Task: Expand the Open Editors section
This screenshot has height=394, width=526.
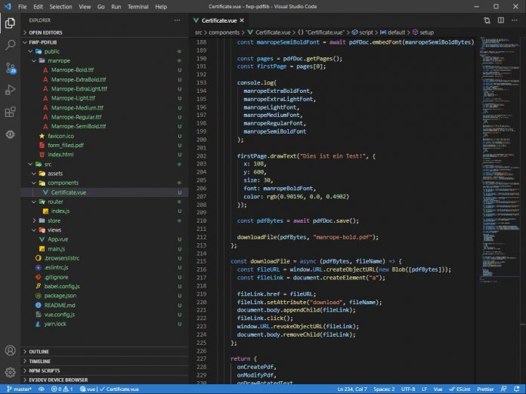Action: pyautogui.click(x=104, y=32)
